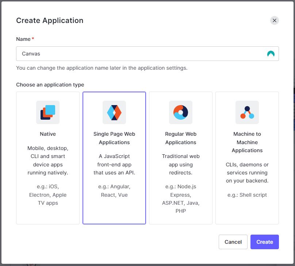Click the Single Page Web Applications diamond icon

114,112
